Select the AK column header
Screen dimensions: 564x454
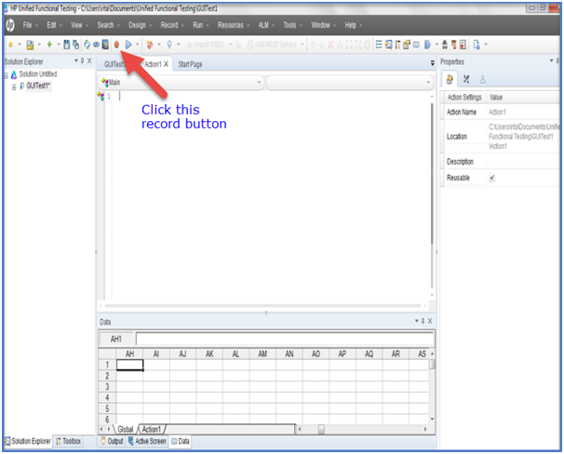tap(209, 354)
